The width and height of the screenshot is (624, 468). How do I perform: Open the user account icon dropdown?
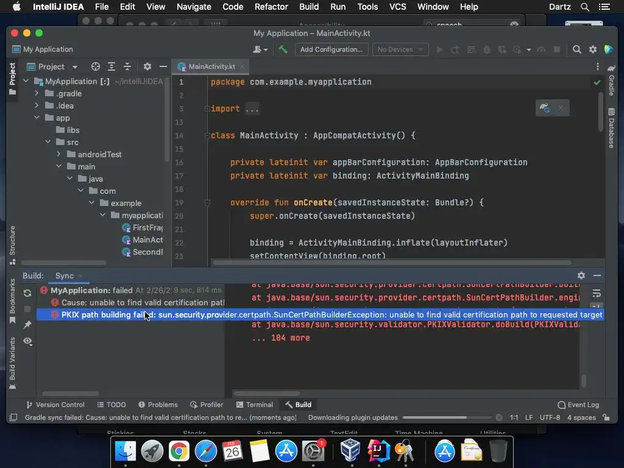click(260, 49)
